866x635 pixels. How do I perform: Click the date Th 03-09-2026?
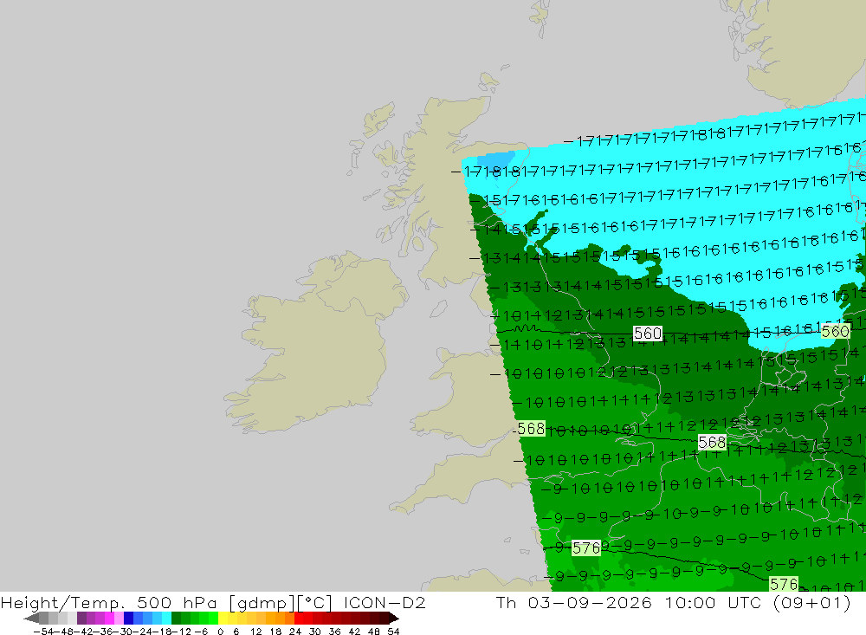pyautogui.click(x=574, y=602)
